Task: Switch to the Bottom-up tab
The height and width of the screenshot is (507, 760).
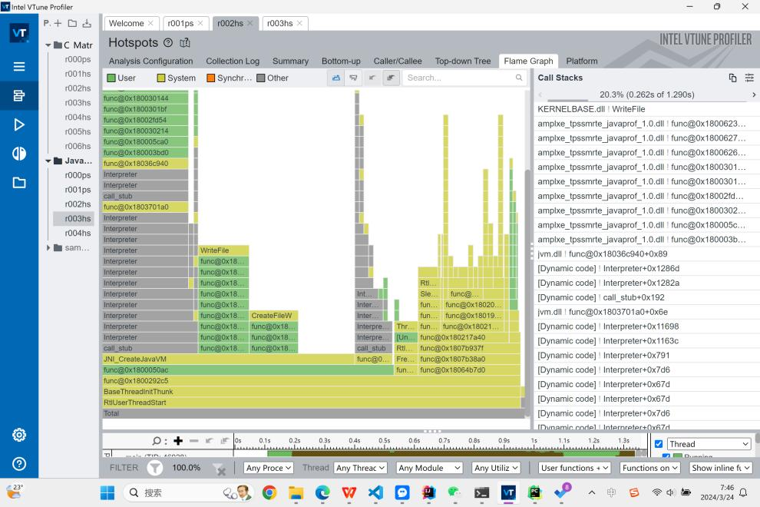Action: (341, 61)
